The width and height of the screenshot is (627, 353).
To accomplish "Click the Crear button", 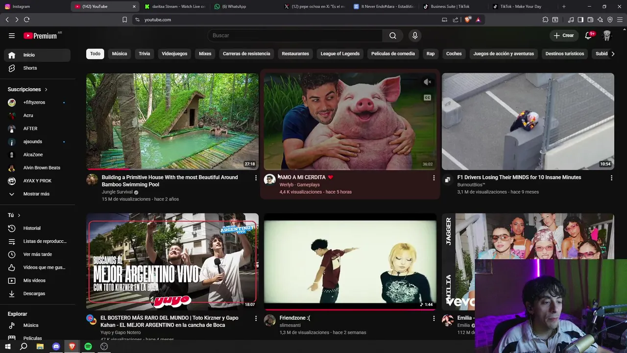I will tap(563, 35).
